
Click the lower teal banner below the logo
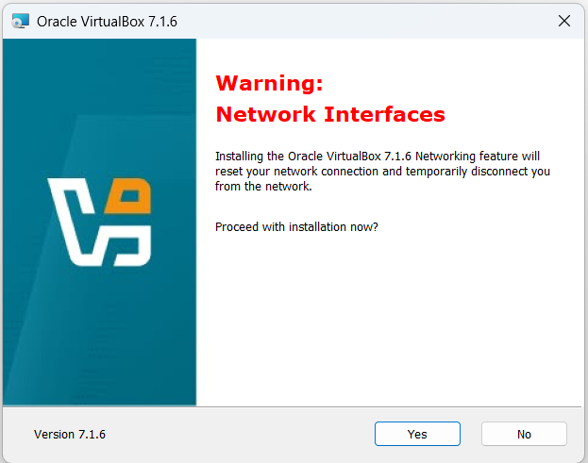[x=99, y=338]
